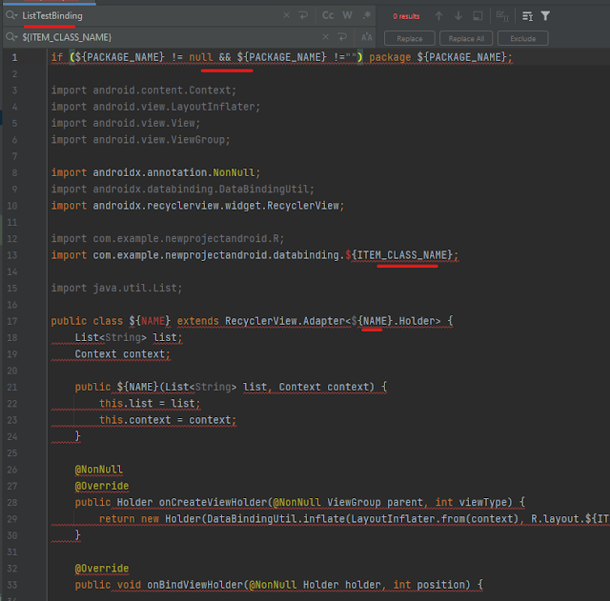Enable Regex search option
The width and height of the screenshot is (610, 601).
(365, 16)
